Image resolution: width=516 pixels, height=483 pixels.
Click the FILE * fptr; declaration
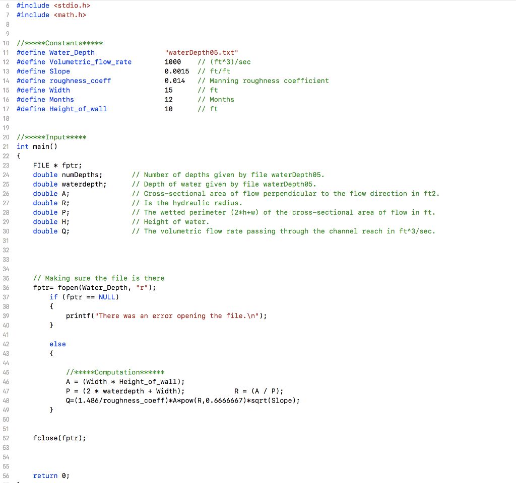[x=57, y=166]
